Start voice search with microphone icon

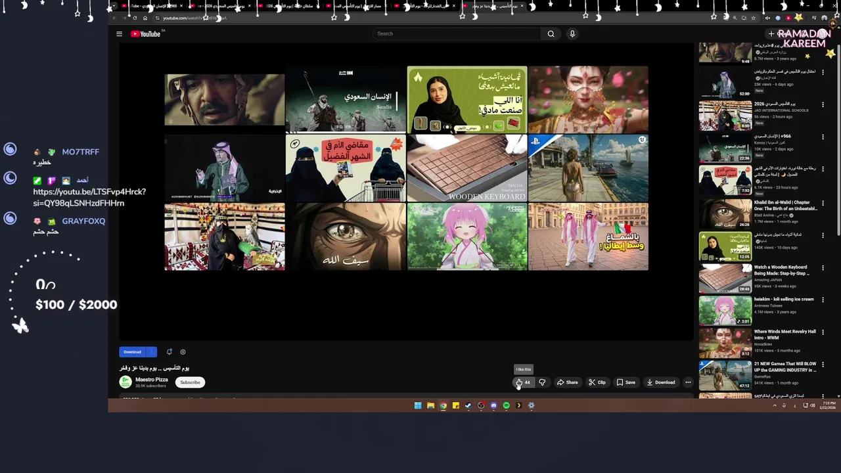pyautogui.click(x=572, y=34)
